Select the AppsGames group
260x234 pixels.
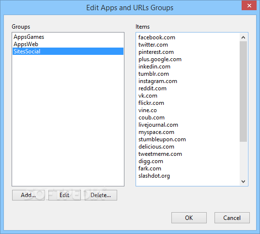[x=68, y=37]
